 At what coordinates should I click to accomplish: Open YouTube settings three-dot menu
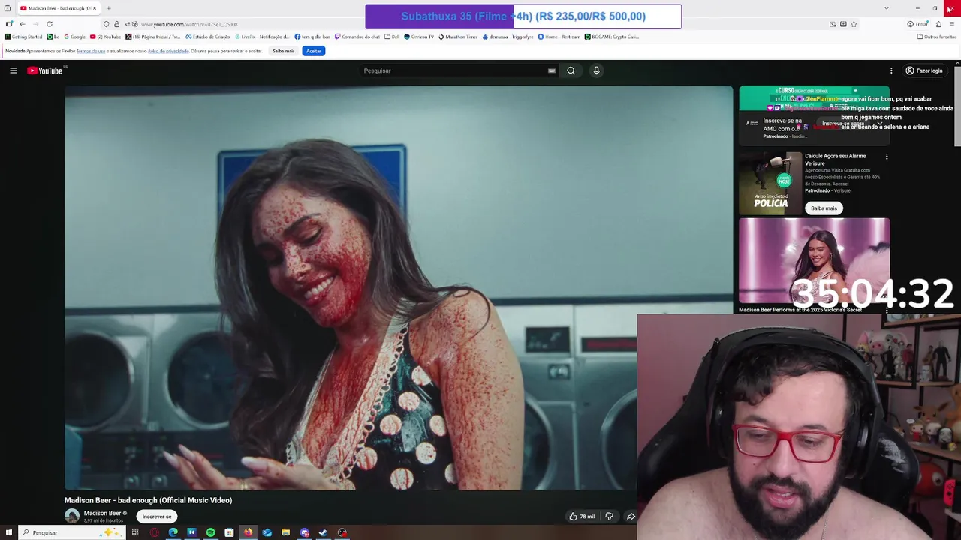click(891, 70)
